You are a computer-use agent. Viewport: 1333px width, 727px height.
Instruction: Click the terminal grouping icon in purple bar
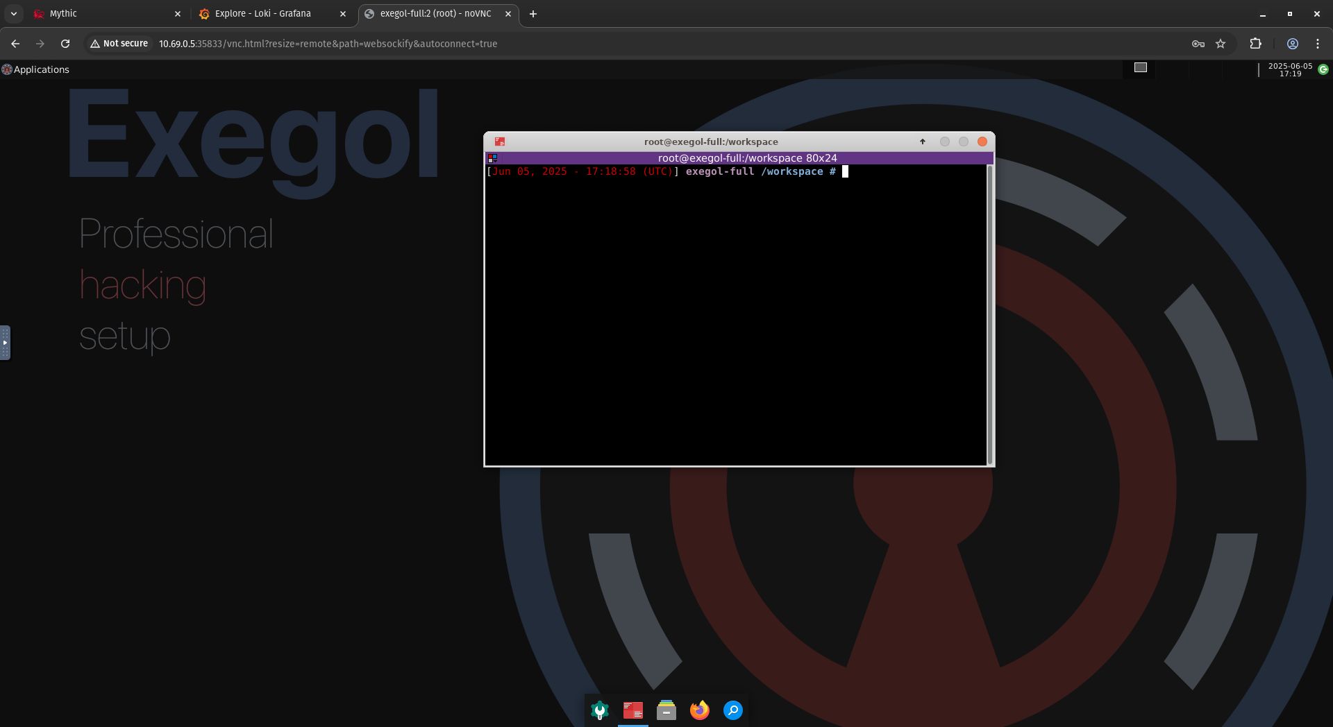coord(493,158)
